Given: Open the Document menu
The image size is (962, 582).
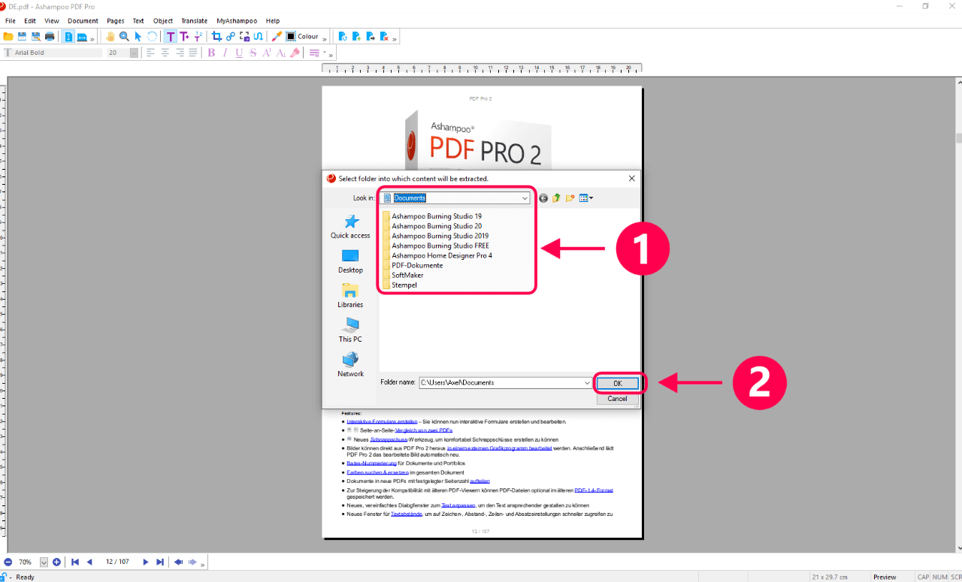Looking at the screenshot, I should pyautogui.click(x=83, y=21).
